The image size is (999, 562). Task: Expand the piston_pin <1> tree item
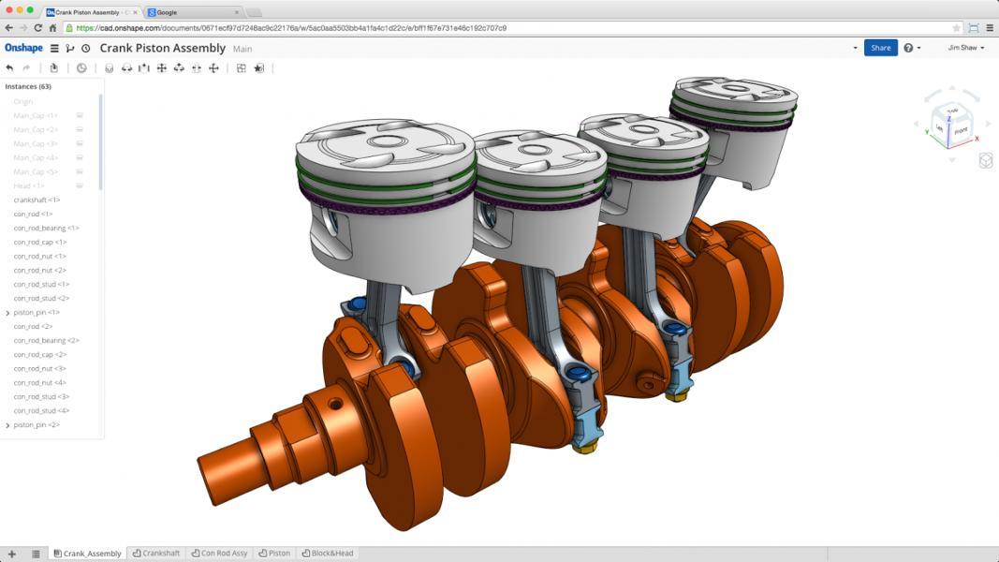pyautogui.click(x=7, y=313)
